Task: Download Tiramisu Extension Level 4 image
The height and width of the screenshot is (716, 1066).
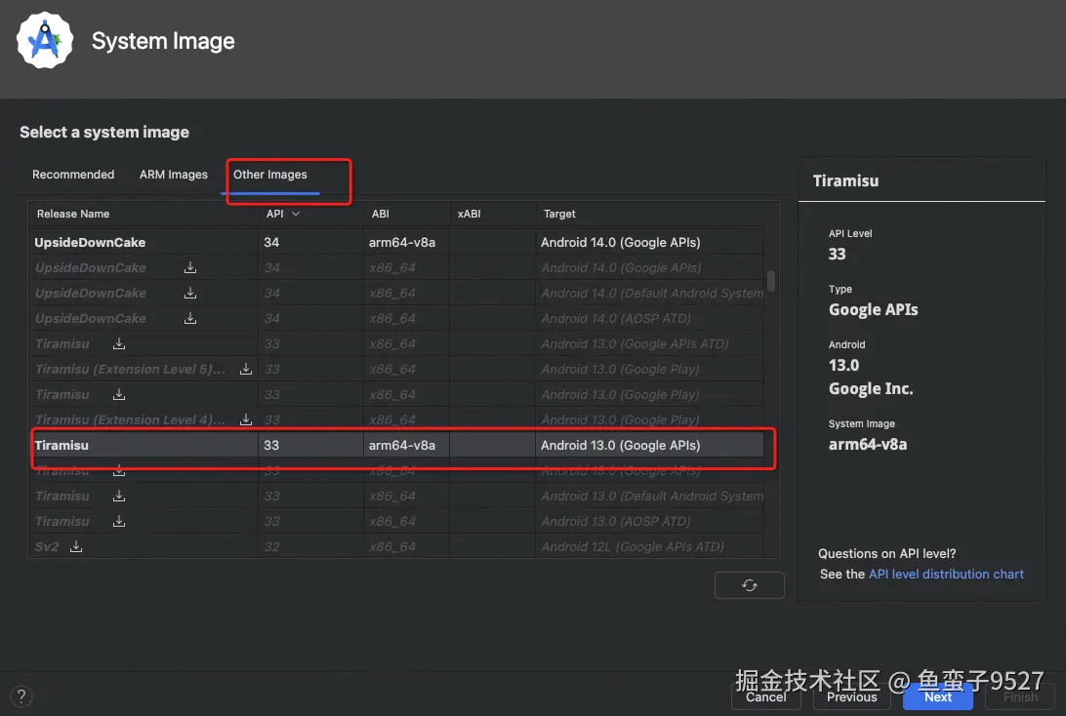Action: [246, 419]
